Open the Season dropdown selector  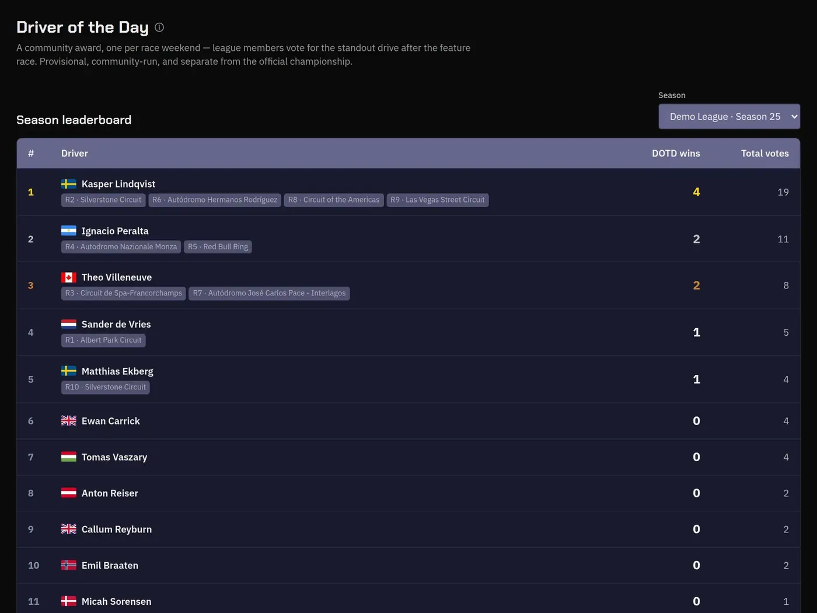tap(729, 117)
